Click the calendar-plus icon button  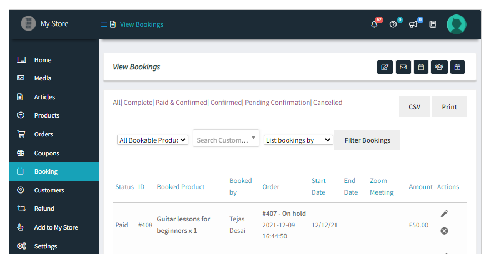point(458,67)
